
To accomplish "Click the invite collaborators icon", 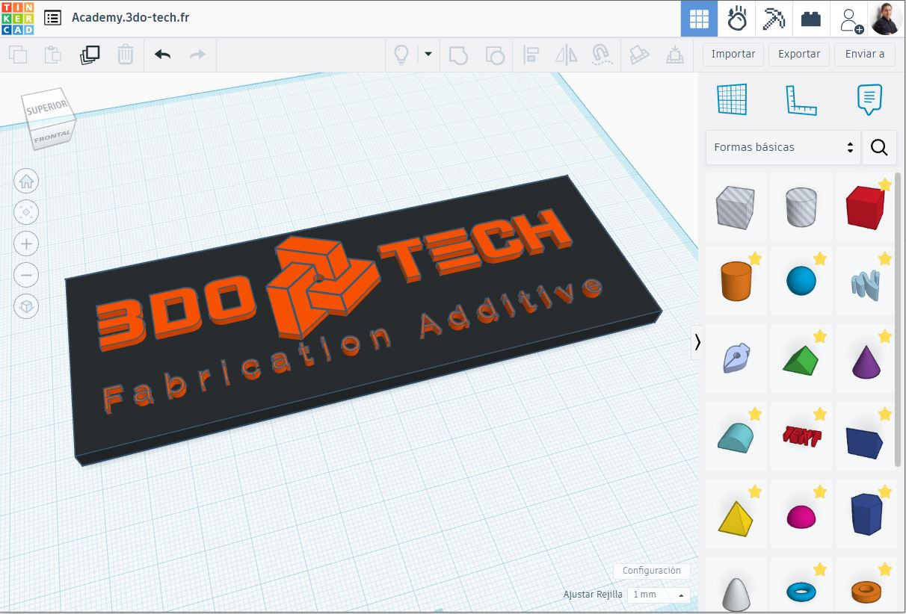I will 851,19.
